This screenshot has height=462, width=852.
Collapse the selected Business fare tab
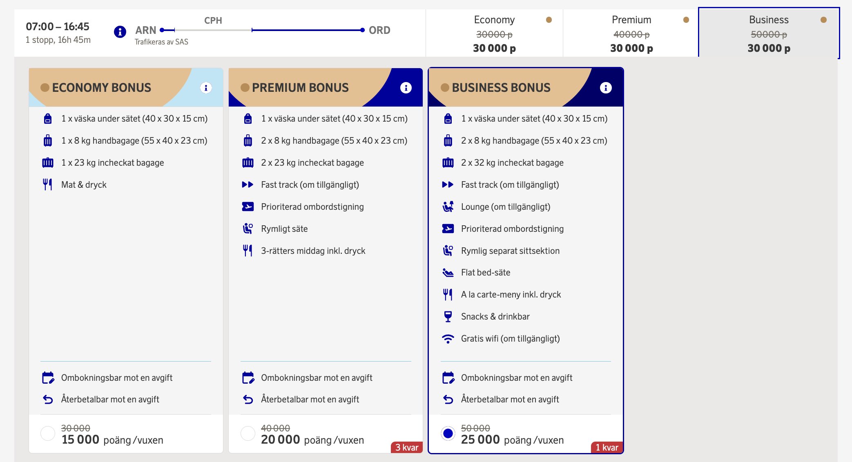[768, 33]
